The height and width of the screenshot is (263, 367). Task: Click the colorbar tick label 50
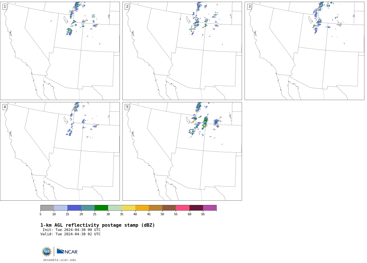162,214
